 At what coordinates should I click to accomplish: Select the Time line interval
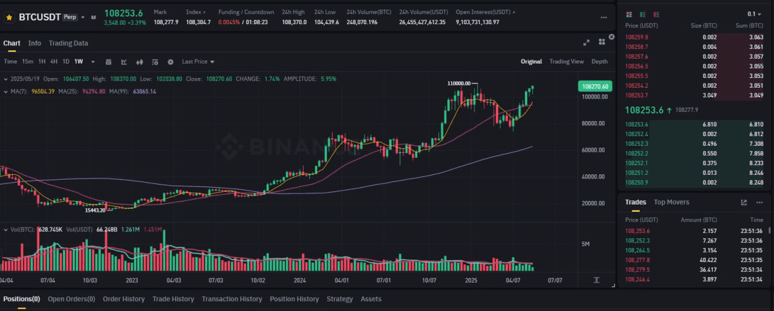[10, 62]
